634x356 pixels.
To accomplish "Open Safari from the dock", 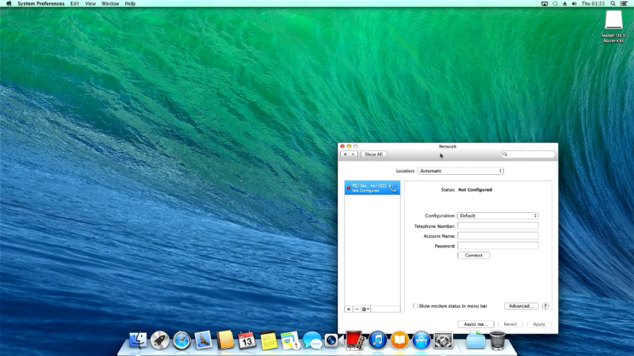I will coord(181,340).
